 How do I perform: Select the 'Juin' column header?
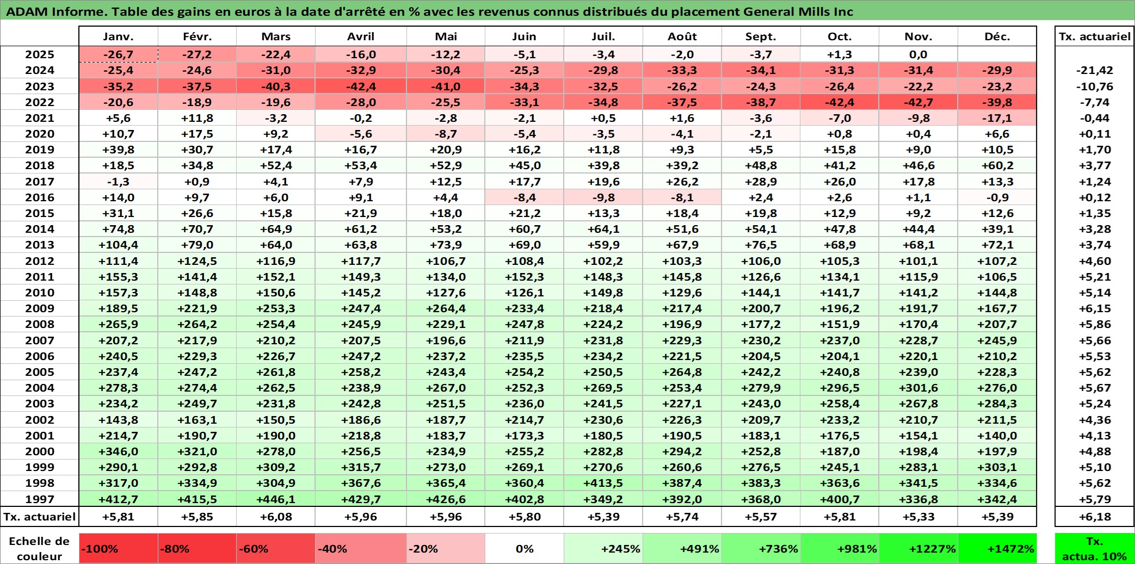(x=525, y=36)
